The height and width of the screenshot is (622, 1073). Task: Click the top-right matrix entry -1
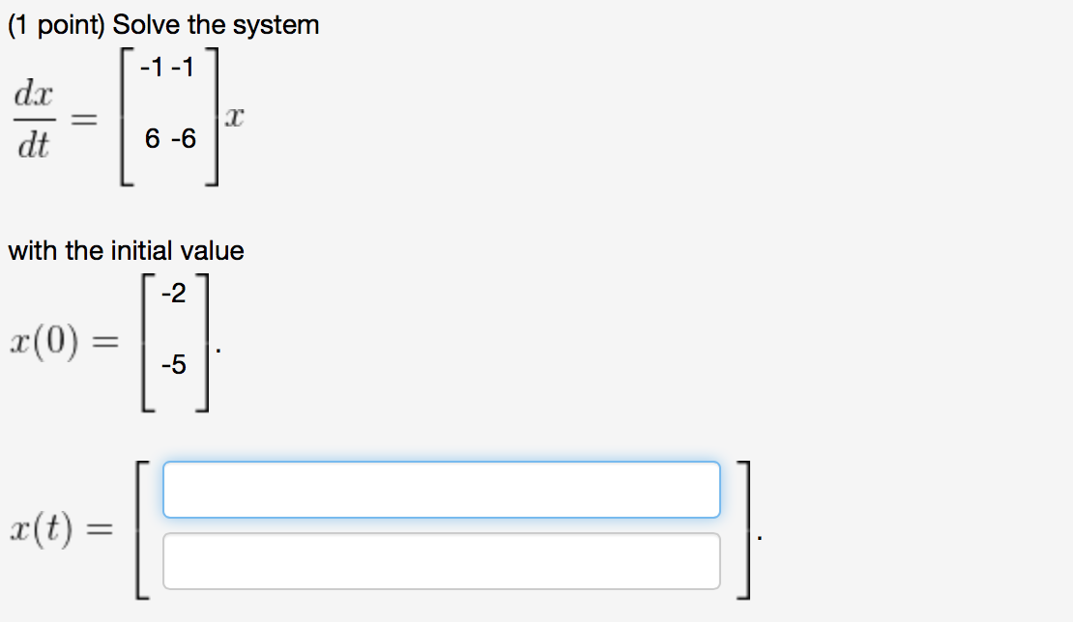pos(183,67)
